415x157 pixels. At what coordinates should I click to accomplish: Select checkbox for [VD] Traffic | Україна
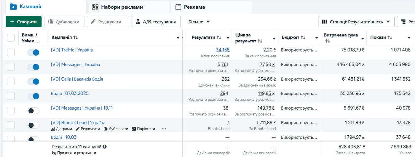(x=11, y=52)
